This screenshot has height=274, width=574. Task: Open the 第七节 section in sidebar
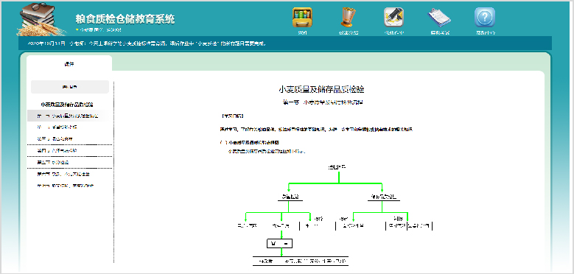pos(65,186)
